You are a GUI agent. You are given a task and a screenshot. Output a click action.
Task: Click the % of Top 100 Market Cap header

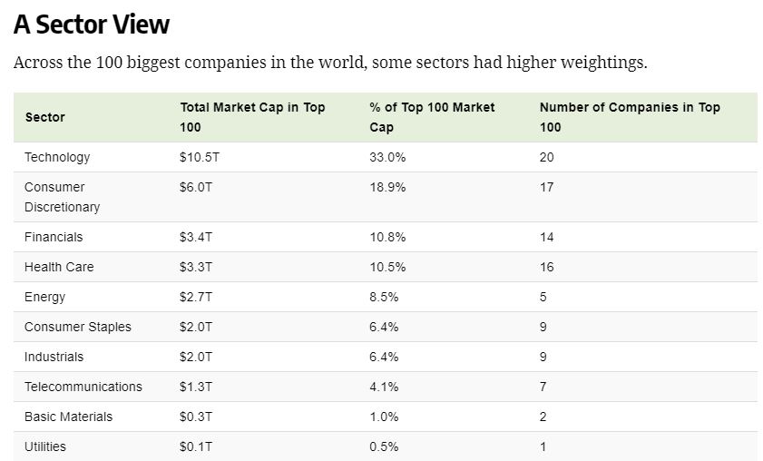(x=432, y=117)
